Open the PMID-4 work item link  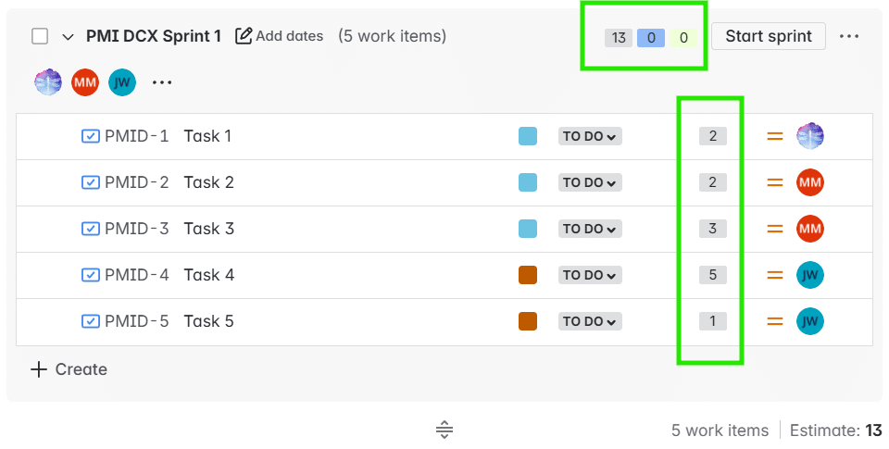coord(136,275)
